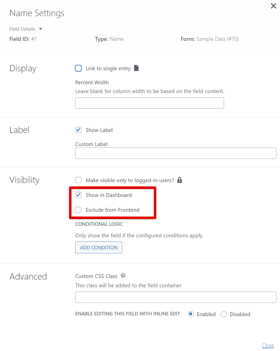Expand the Field Details arrow
Screen dimensions: 280x351
tap(40, 29)
